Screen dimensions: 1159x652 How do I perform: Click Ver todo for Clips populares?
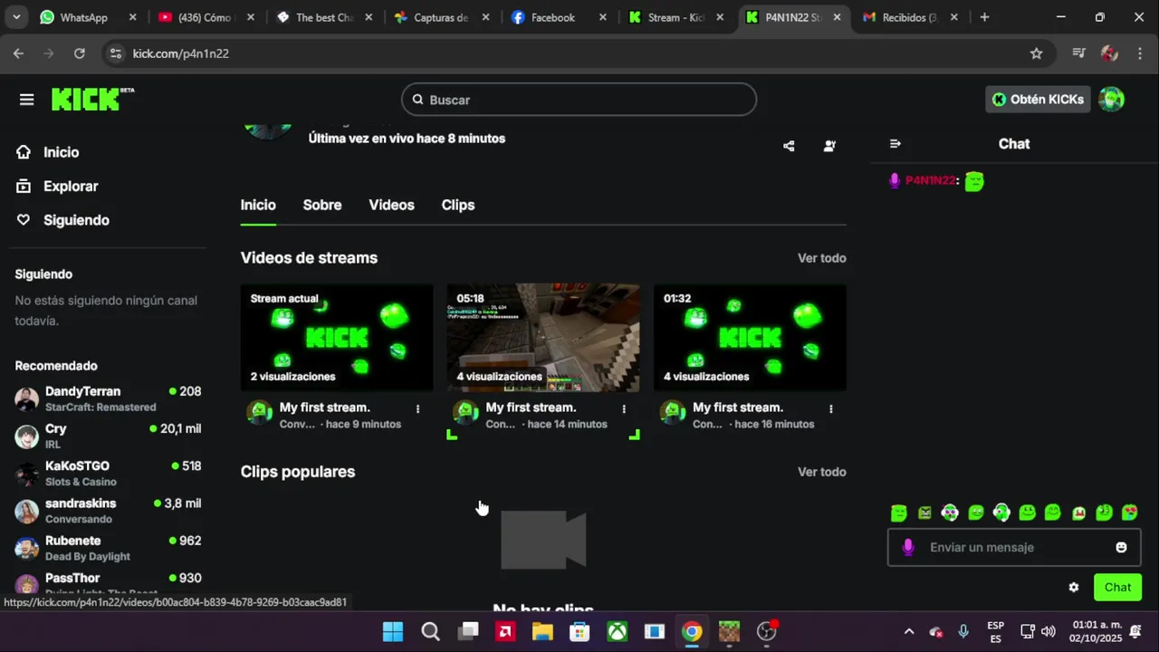point(822,472)
